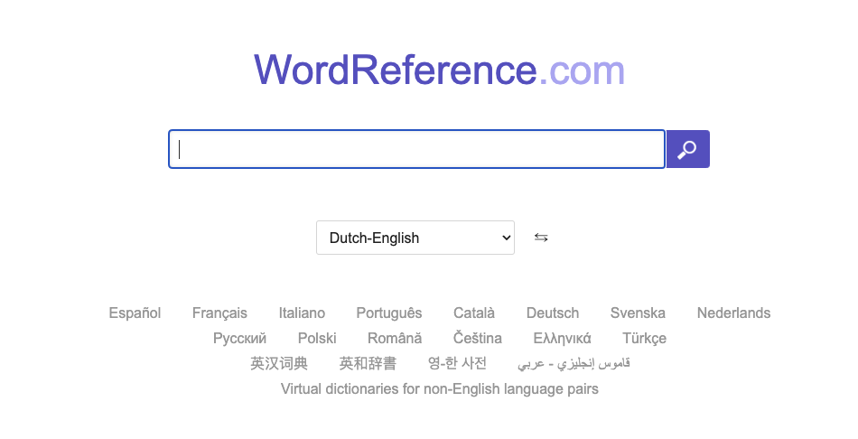Go to the Català version
The width and height of the screenshot is (858, 439).
pyautogui.click(x=474, y=313)
